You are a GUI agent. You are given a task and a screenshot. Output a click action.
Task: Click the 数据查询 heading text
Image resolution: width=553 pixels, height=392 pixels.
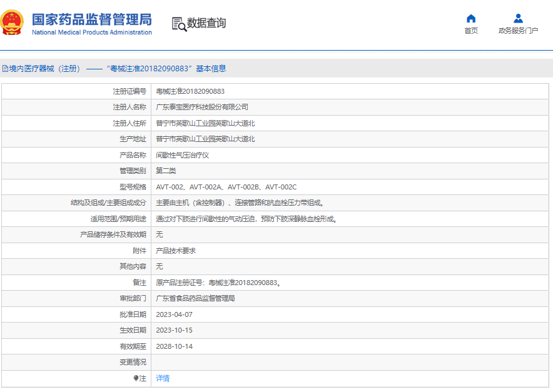[206, 23]
